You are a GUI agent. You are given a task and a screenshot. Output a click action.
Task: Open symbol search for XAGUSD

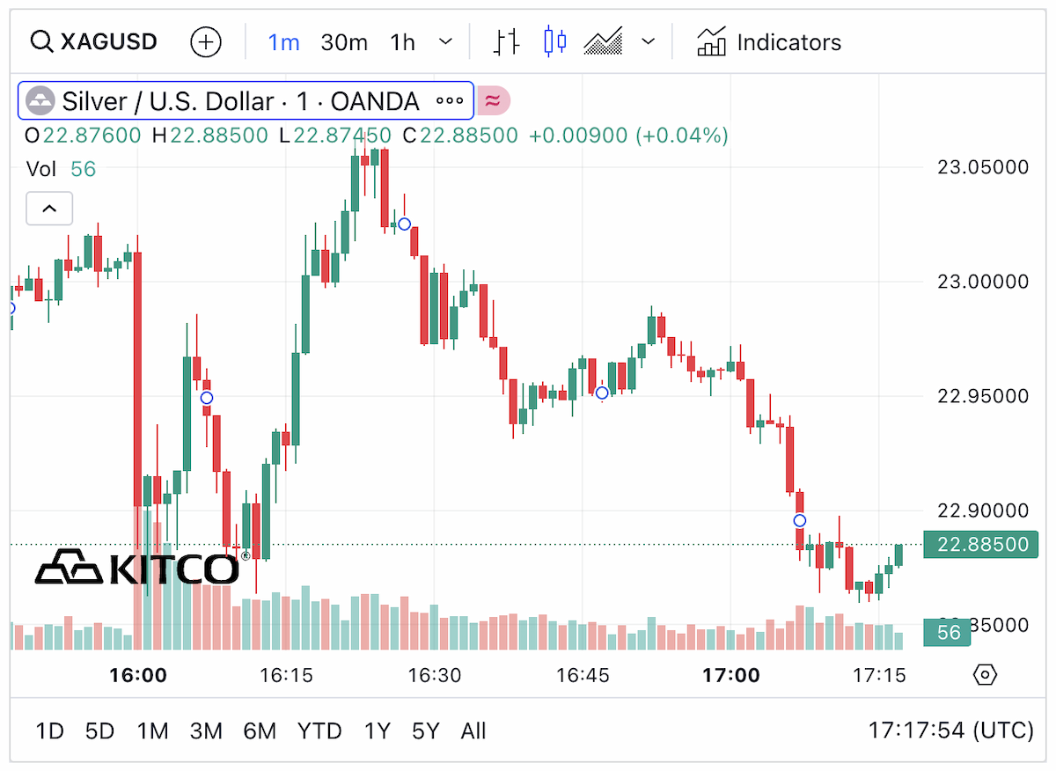click(x=93, y=41)
